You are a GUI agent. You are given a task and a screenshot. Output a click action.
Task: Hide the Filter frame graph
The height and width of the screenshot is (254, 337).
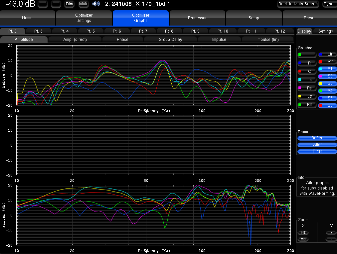click(317, 151)
